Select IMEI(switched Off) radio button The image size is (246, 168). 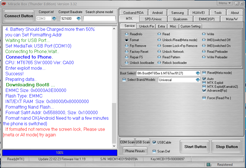point(204,40)
